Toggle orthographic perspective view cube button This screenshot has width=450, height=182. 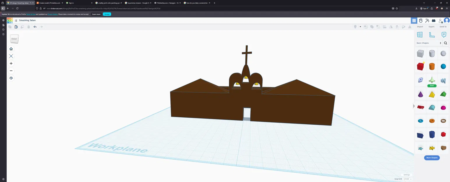tap(11, 78)
